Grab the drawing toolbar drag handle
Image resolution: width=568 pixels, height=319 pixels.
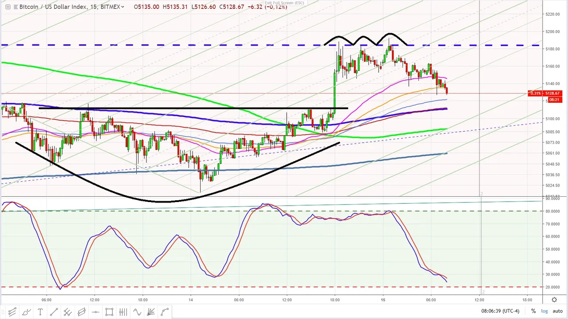(x=3, y=312)
